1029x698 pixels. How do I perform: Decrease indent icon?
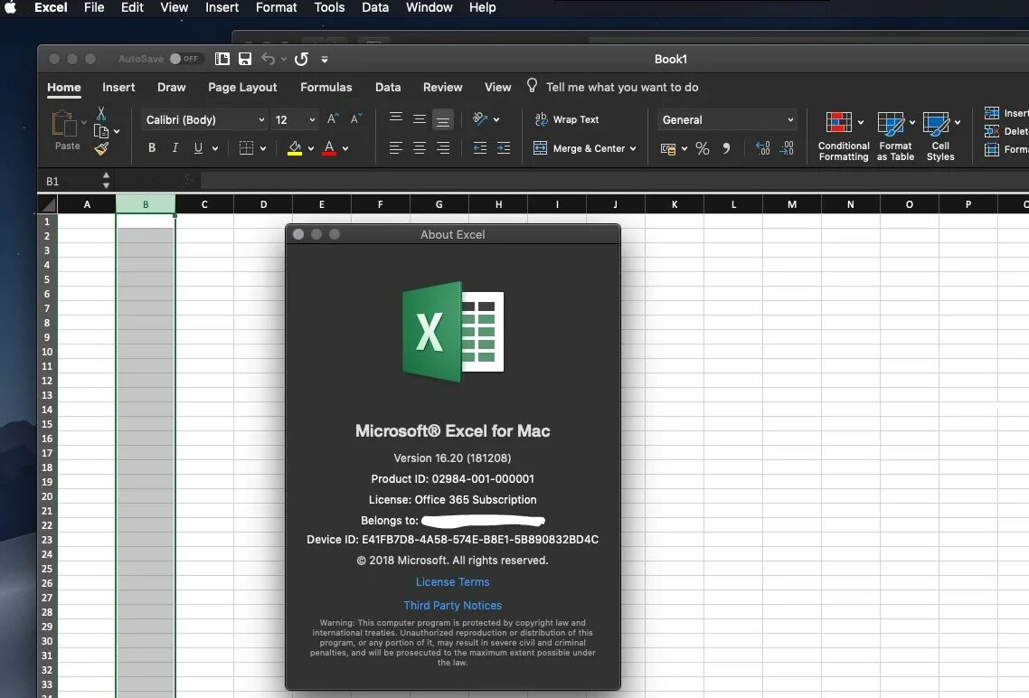pos(480,148)
